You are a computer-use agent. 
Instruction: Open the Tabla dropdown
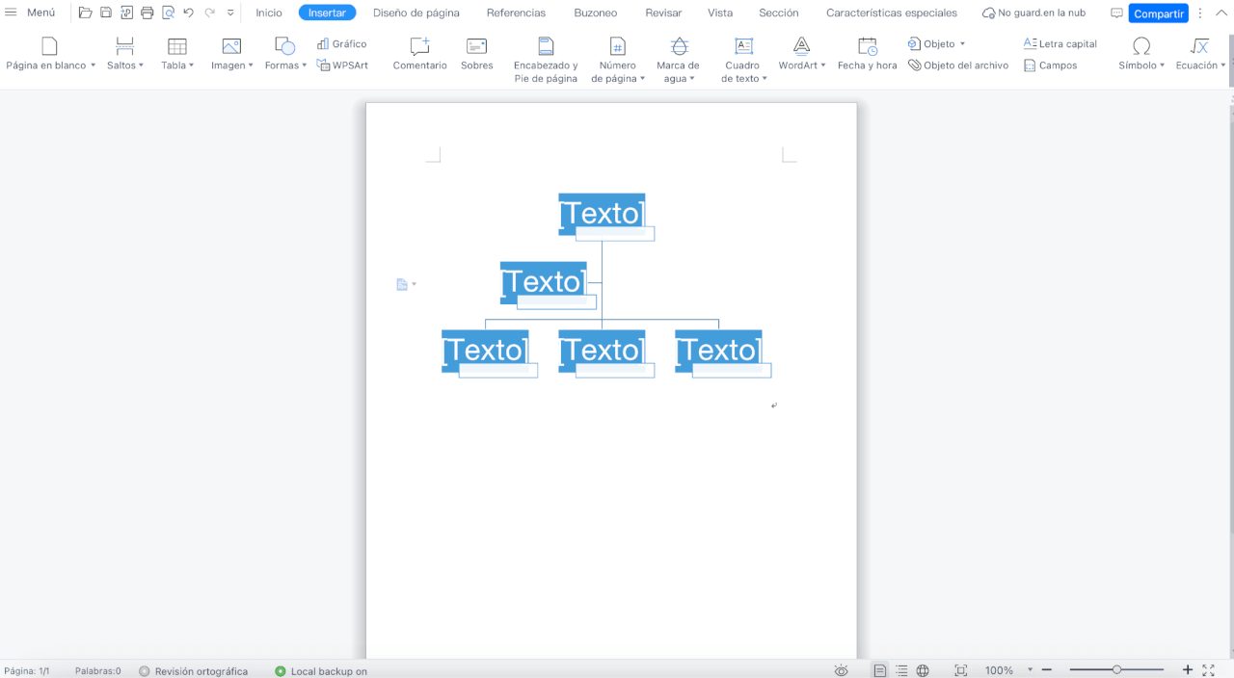tap(177, 54)
